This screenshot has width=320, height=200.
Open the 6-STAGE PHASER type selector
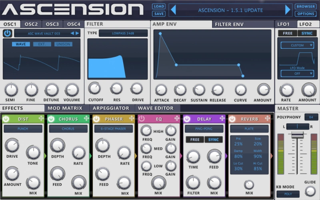click(113, 129)
